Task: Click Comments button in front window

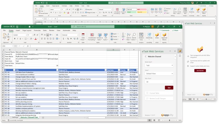Action: click(x=164, y=30)
